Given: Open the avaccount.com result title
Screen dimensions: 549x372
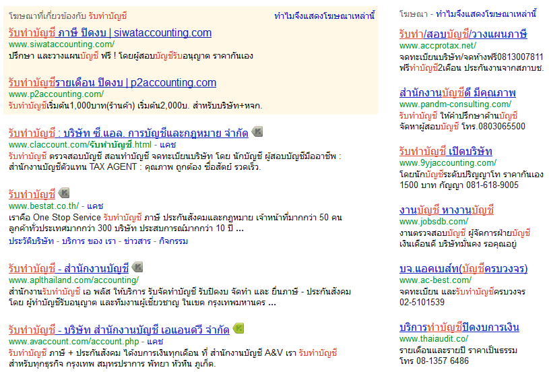Looking at the screenshot, I should [119, 330].
